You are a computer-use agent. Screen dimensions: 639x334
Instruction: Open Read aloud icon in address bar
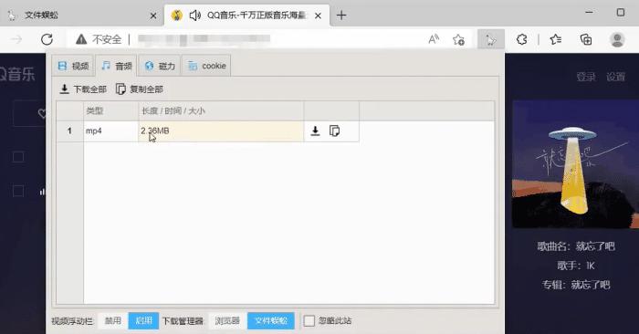434,39
